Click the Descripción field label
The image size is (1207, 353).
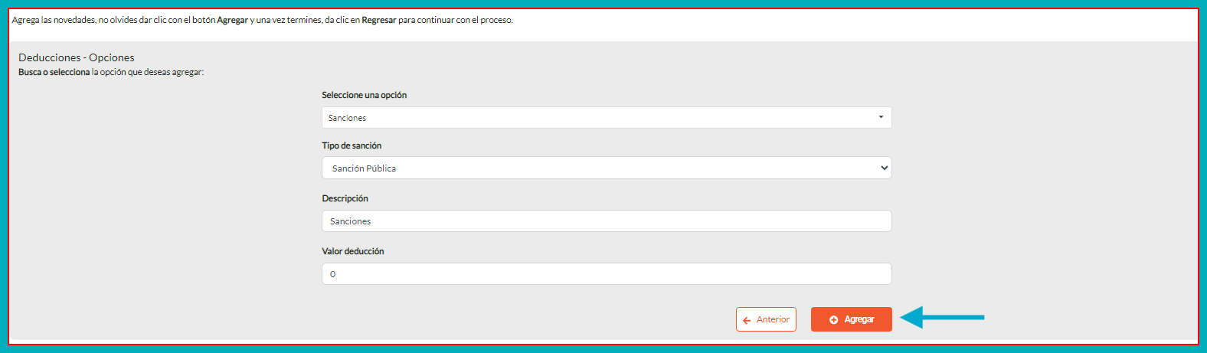point(345,198)
